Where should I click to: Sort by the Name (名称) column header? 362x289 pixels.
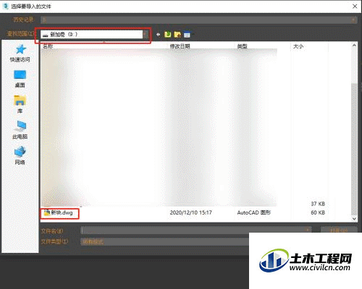pyautogui.click(x=48, y=46)
